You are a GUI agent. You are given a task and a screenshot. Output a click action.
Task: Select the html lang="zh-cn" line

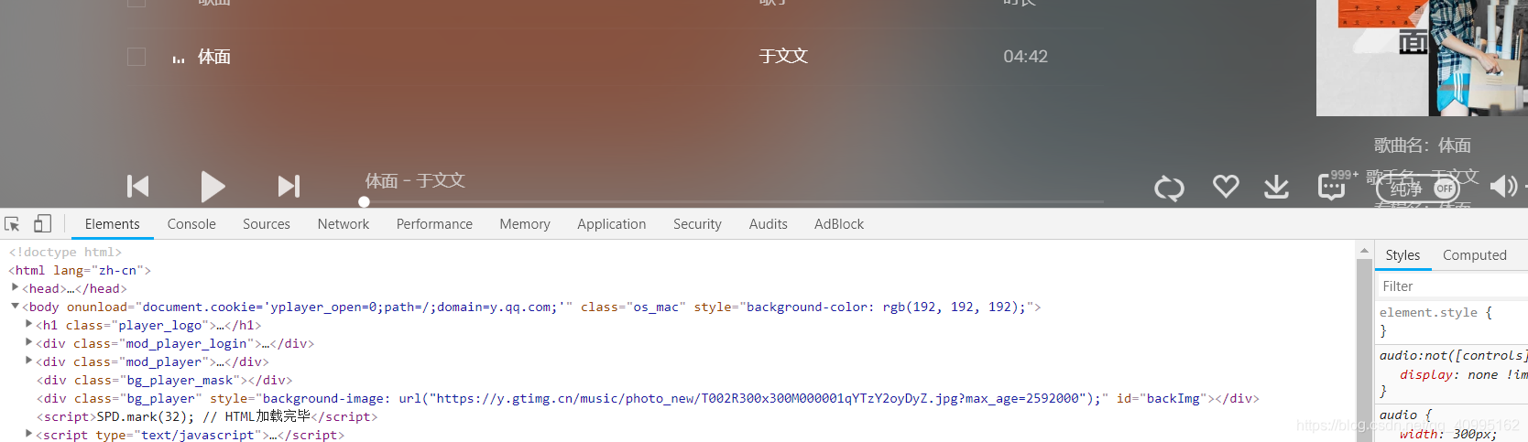[x=80, y=270]
